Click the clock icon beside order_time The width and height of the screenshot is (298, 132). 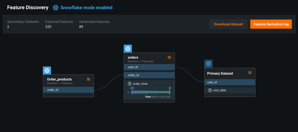[130, 84]
